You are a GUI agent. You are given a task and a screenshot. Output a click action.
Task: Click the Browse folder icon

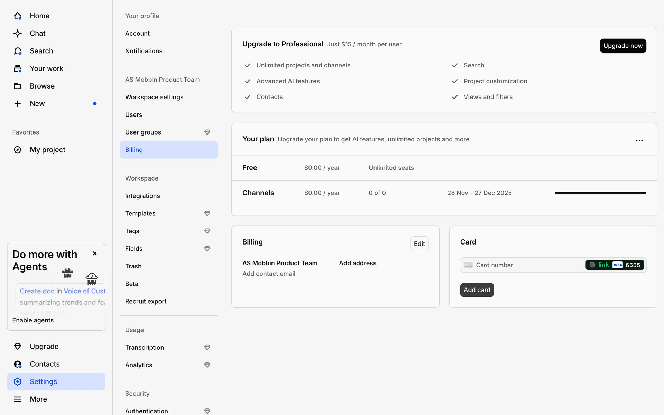[x=18, y=86]
